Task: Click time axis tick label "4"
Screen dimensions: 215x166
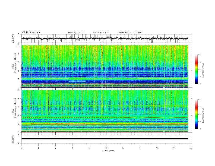Action: 89,148
